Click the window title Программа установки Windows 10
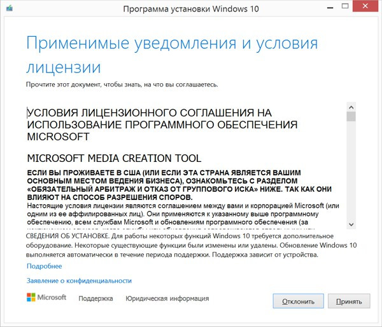 191,9
